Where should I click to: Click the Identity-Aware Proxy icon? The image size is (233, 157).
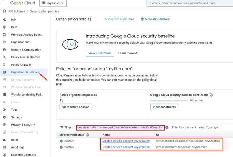[4, 132]
